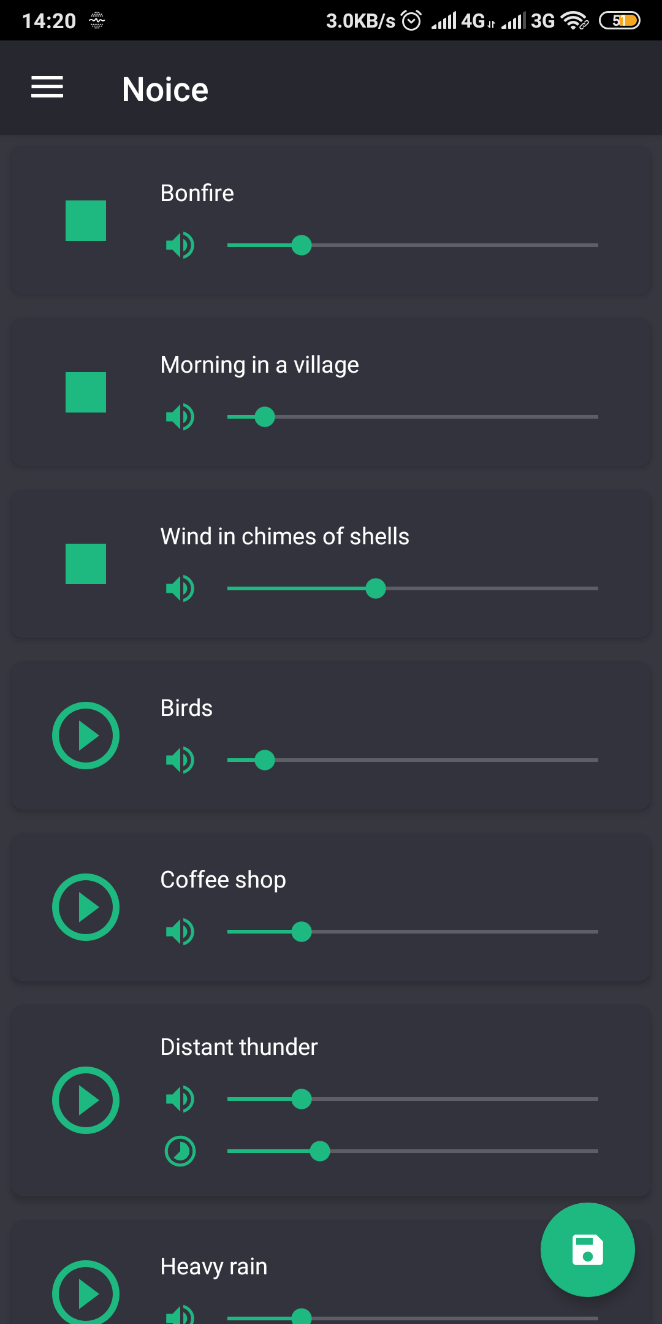The height and width of the screenshot is (1324, 662).
Task: Play the Birds sound
Action: (86, 736)
